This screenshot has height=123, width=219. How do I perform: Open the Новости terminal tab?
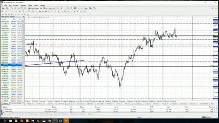(34, 114)
